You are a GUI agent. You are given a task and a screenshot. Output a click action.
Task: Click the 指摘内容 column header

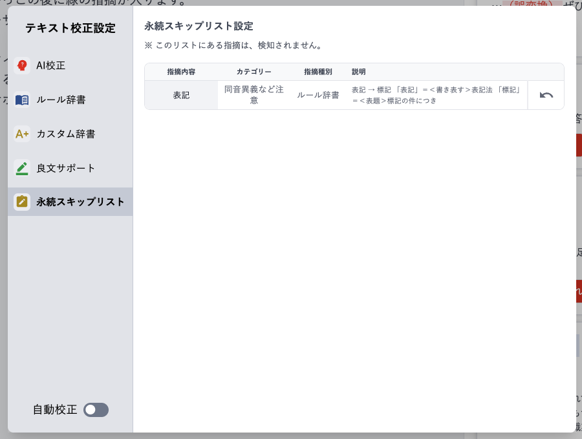click(181, 72)
